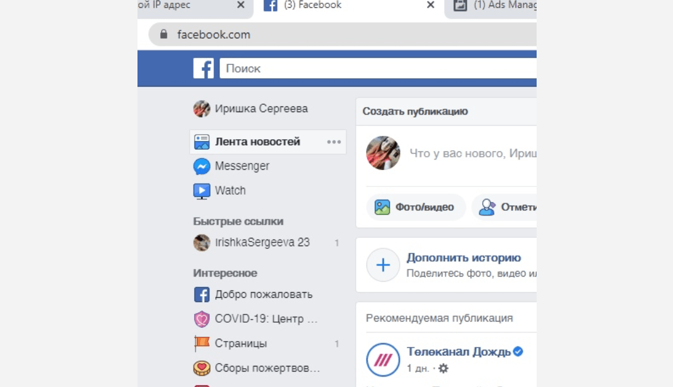
Task: Switch to the (3) Facebook browser tab
Action: 349,6
